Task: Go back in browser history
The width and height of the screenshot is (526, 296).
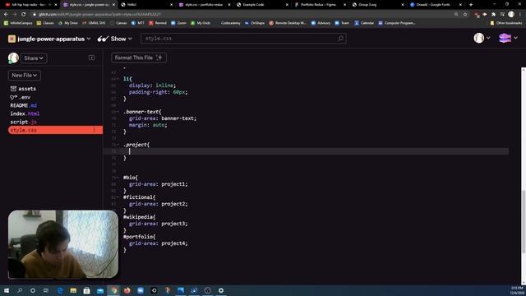Action: [6, 15]
